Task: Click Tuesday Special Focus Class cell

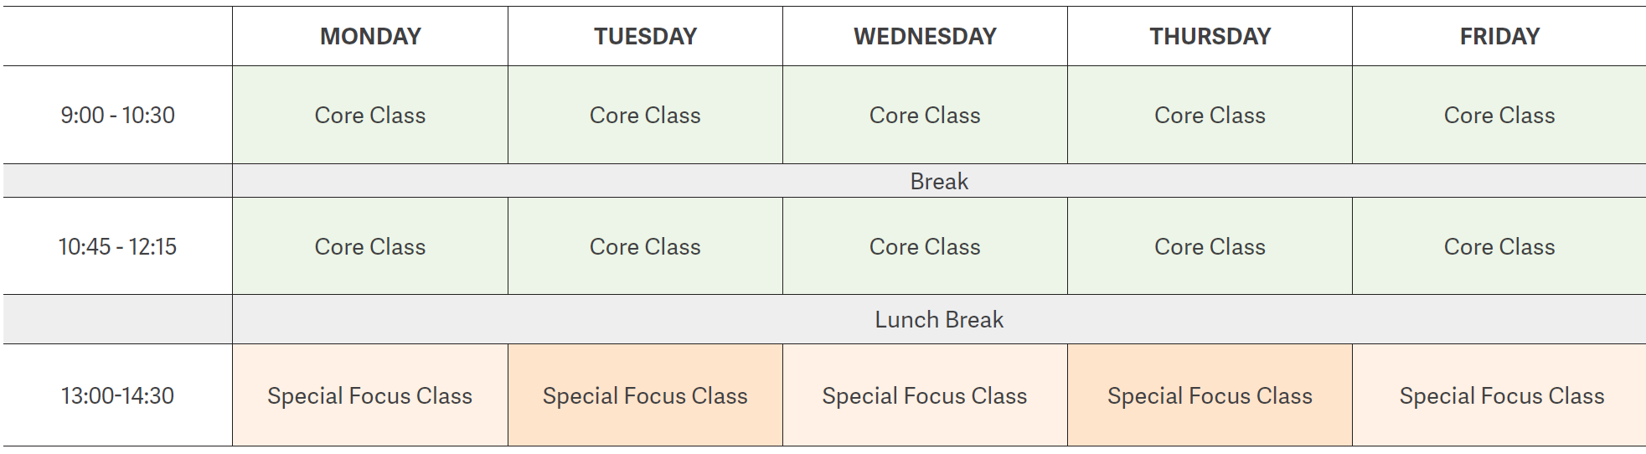Action: pos(645,395)
